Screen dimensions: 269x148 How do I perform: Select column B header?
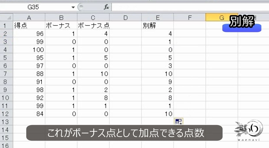pos(61,18)
